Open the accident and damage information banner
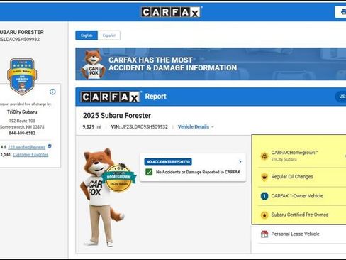The height and width of the screenshot is (260, 346). 211,64
